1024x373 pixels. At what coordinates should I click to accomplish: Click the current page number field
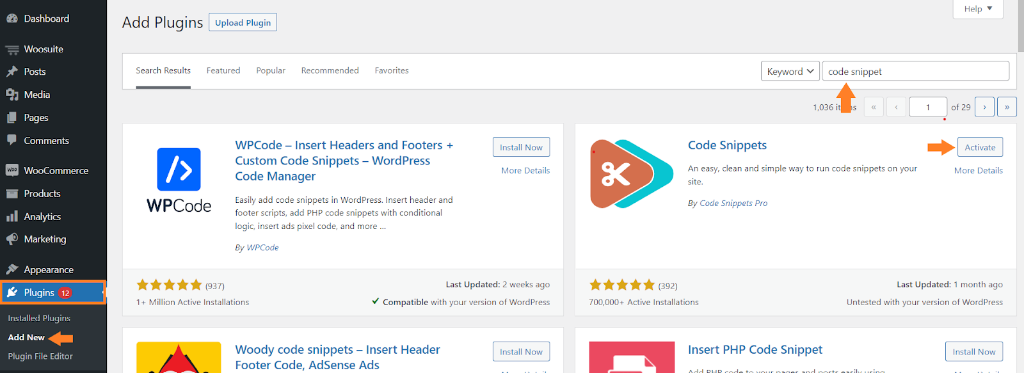point(927,107)
